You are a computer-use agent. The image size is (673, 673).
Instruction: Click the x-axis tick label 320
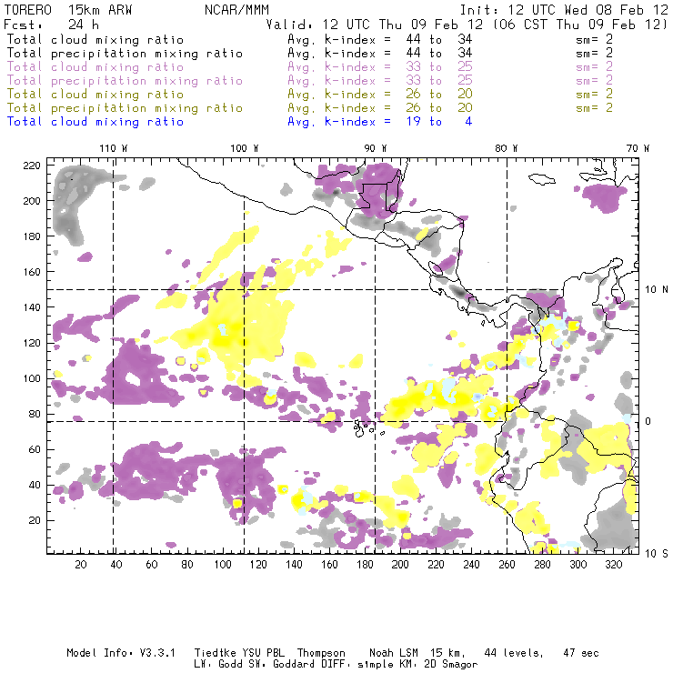[613, 565]
